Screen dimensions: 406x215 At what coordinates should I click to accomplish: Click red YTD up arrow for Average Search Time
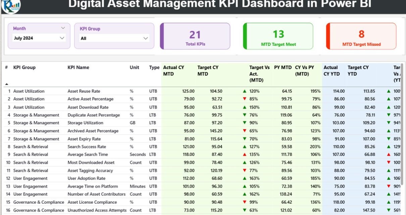tap(389, 154)
